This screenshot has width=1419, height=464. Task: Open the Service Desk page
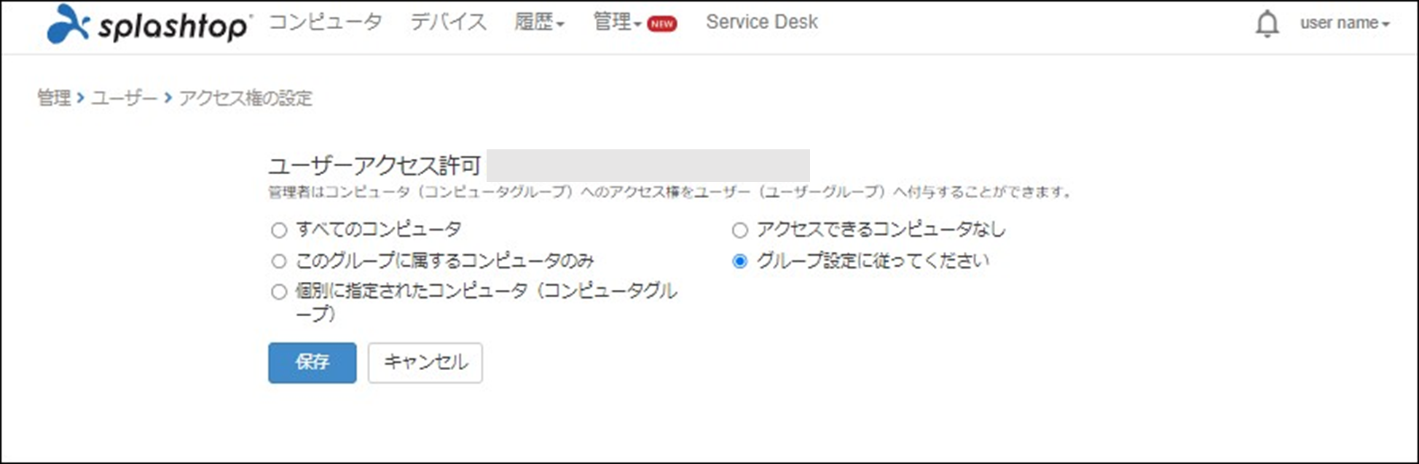click(762, 22)
